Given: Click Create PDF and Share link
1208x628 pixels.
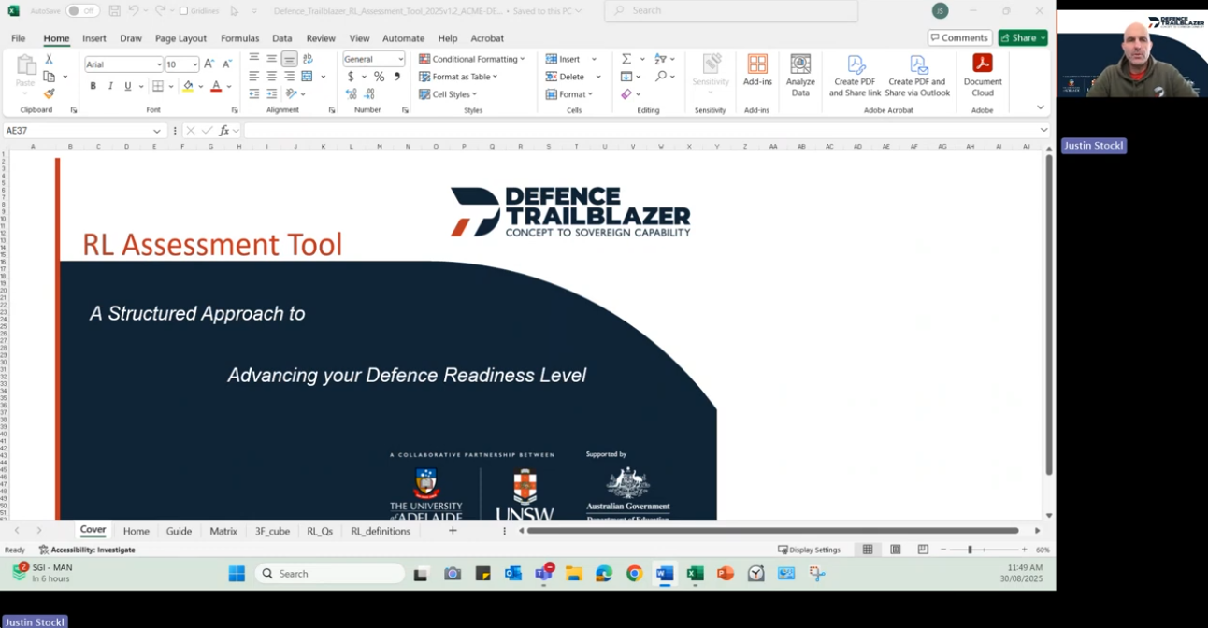Looking at the screenshot, I should (856, 75).
